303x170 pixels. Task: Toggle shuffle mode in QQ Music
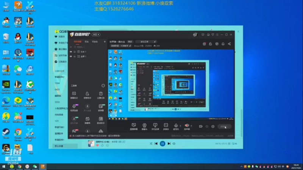[x=151, y=144]
